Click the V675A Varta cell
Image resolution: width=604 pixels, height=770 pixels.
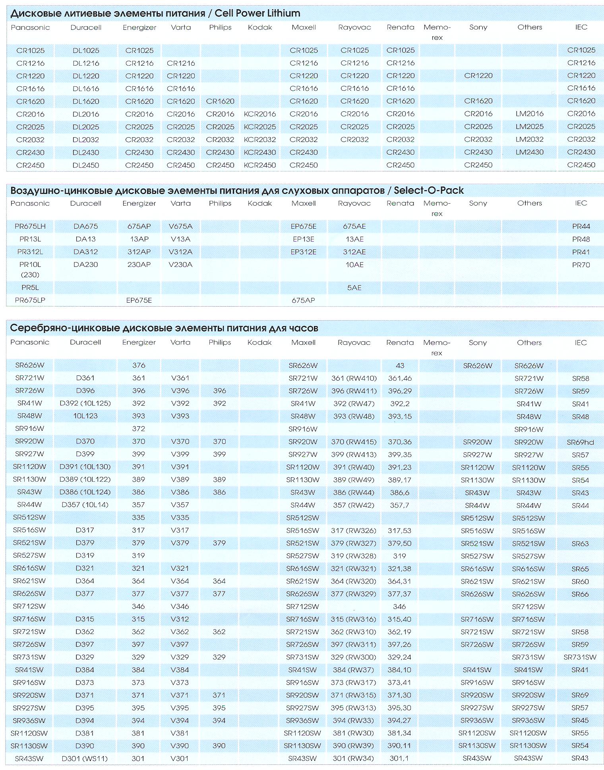click(x=180, y=226)
